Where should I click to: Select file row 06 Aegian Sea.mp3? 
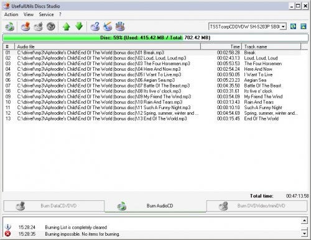pos(152,80)
